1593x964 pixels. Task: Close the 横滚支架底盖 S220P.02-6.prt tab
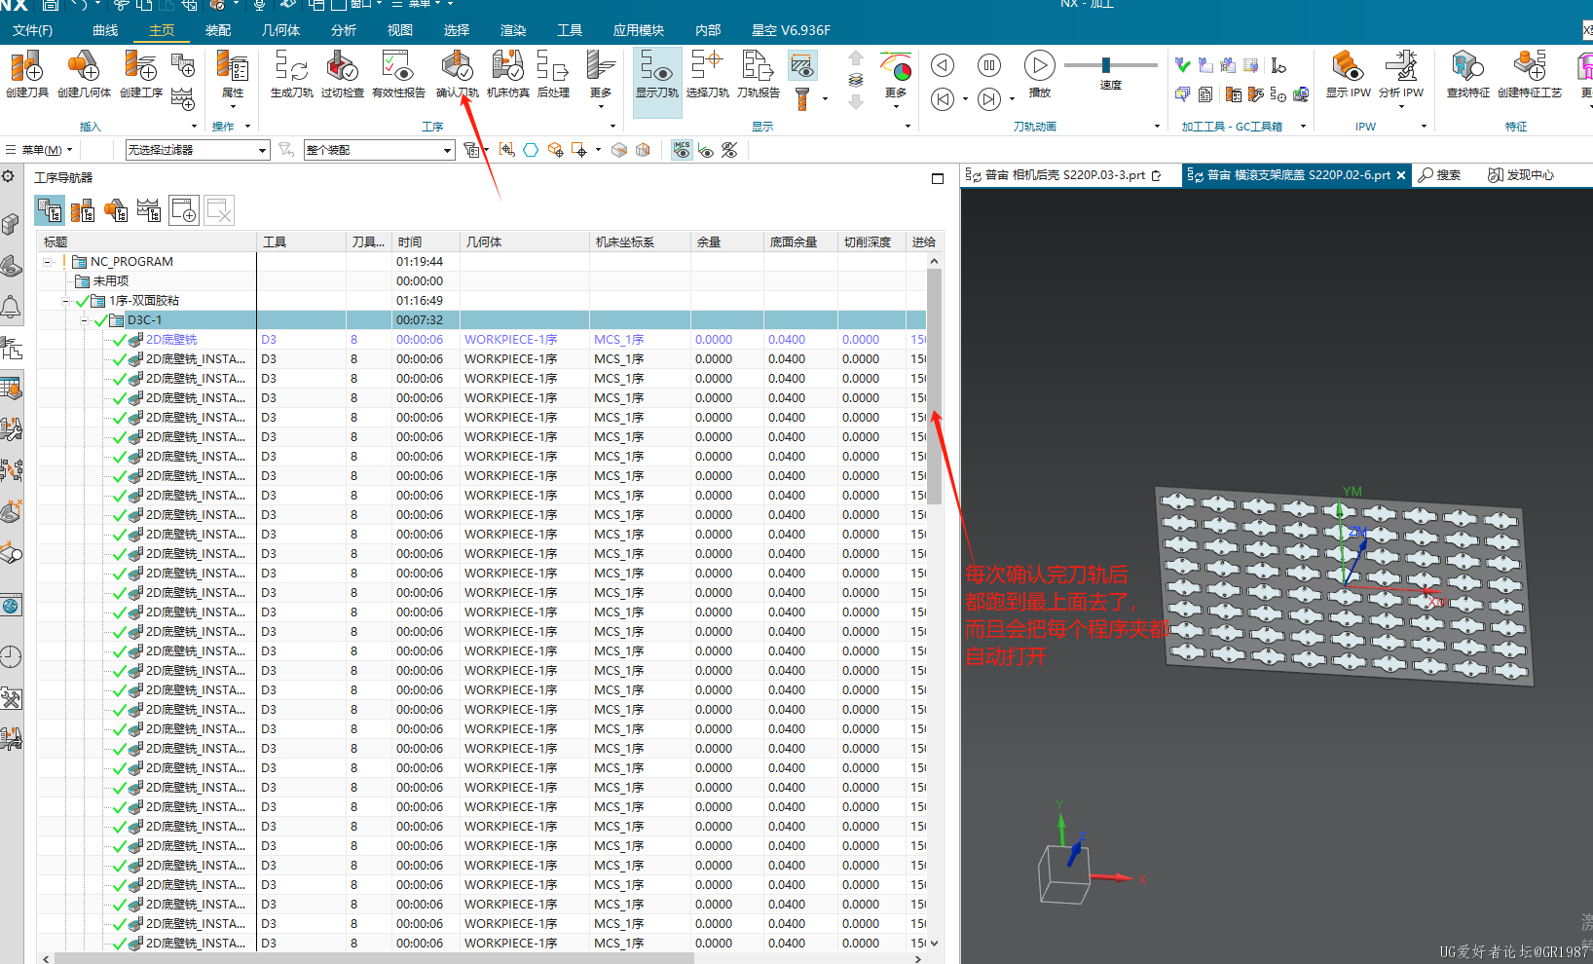pos(1401,175)
